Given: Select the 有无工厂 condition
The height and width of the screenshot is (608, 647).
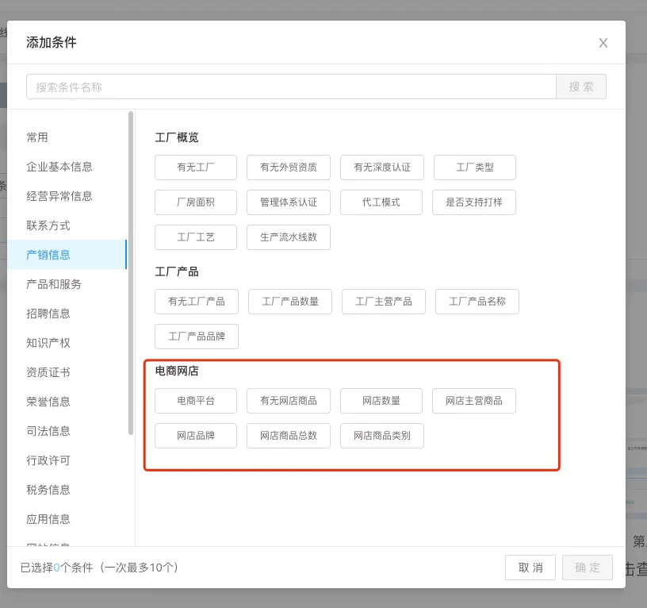Looking at the screenshot, I should pos(196,167).
